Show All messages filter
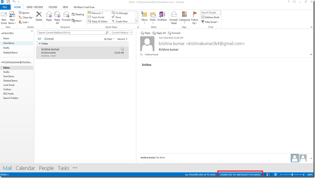315x178 pixels. (39, 39)
